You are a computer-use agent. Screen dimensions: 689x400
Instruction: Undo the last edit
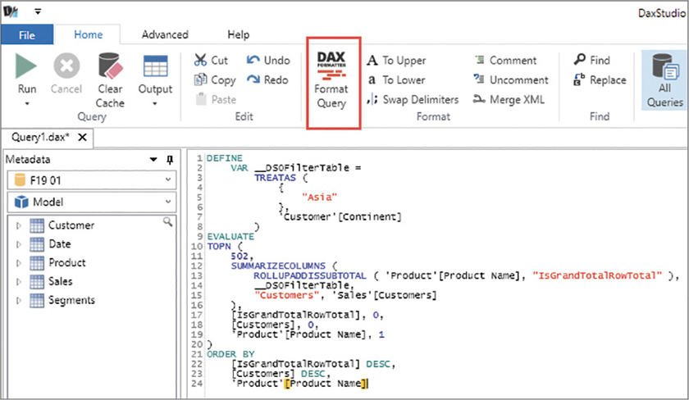[x=268, y=60]
